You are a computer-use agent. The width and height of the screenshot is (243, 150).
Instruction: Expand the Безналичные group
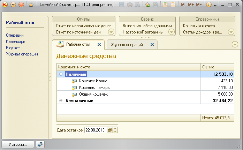(61, 101)
